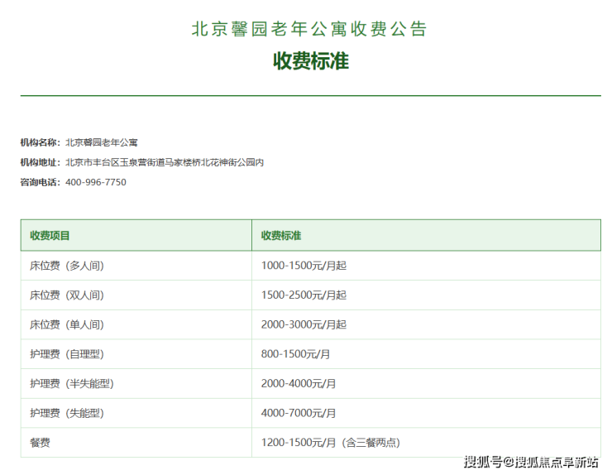This screenshot has height=475, width=612.
Task: Select the 餐费 row label
Action: point(40,443)
